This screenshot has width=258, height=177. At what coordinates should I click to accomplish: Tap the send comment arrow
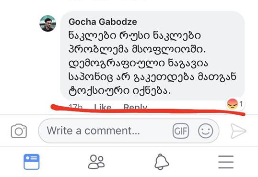click(x=238, y=131)
